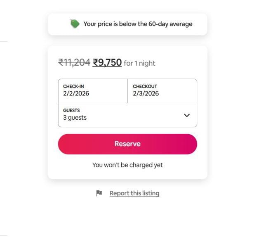
Task: Click the "for 1 night" text
Action: coord(139,63)
